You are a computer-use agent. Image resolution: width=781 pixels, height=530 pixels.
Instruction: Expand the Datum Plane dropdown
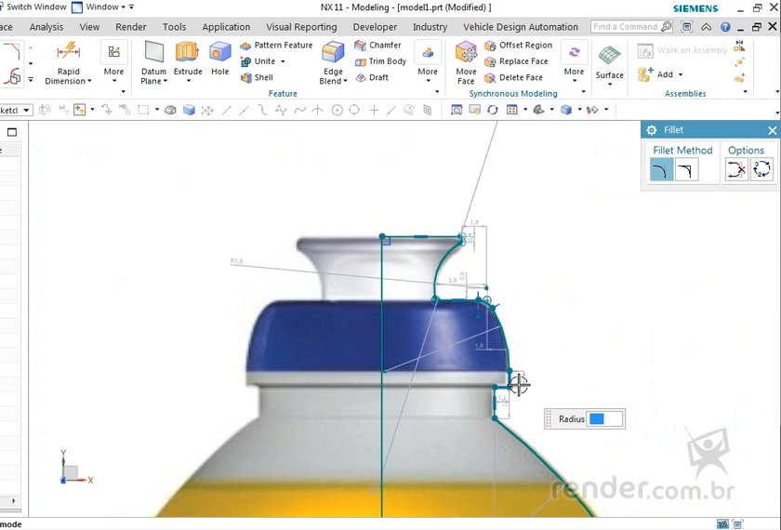click(x=165, y=82)
